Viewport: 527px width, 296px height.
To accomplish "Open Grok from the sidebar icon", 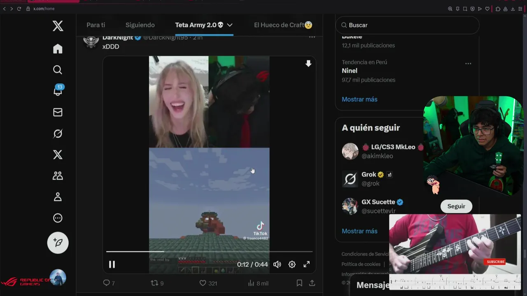I will pyautogui.click(x=58, y=134).
